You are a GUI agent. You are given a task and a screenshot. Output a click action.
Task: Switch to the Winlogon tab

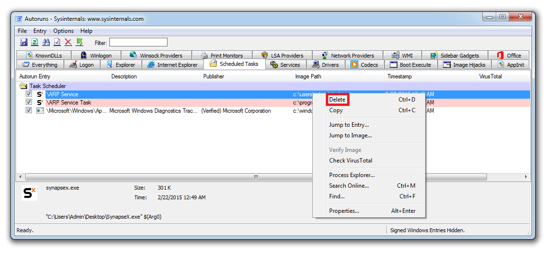click(96, 55)
